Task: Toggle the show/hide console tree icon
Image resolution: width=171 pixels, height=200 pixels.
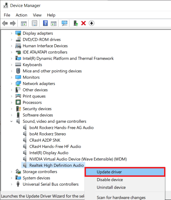Action: pos(24,23)
